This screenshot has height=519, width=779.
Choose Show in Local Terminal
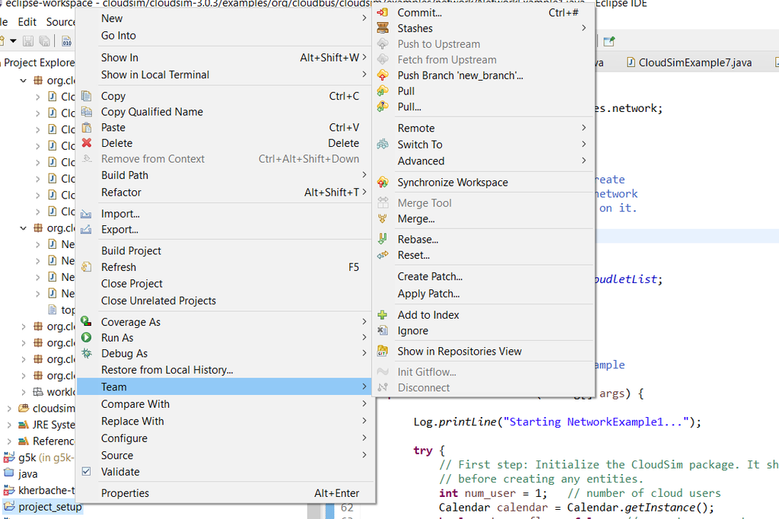[226, 75]
